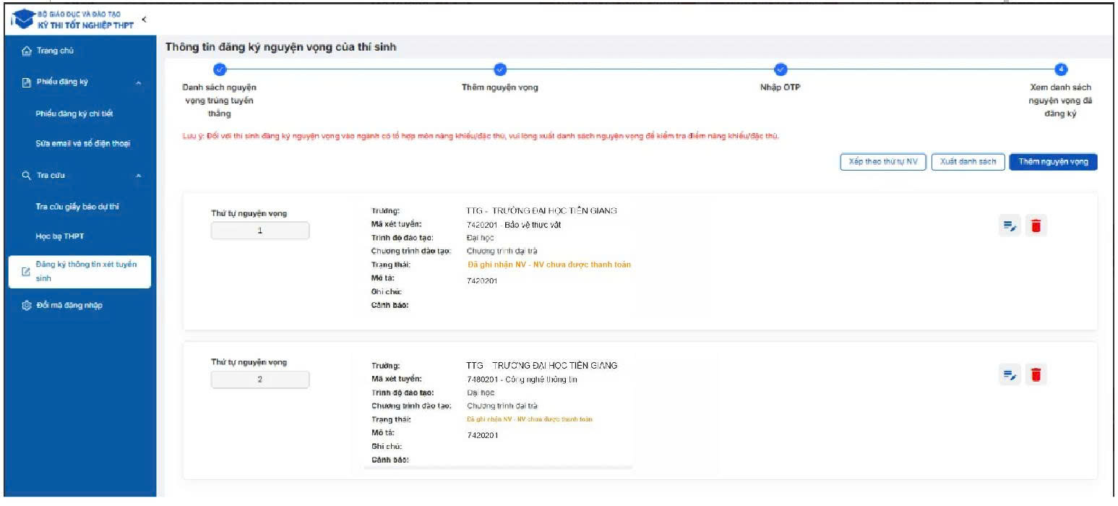Image resolution: width=1118 pixels, height=506 pixels.
Task: Open the Học bạ THPT page
Action: pyautogui.click(x=55, y=236)
